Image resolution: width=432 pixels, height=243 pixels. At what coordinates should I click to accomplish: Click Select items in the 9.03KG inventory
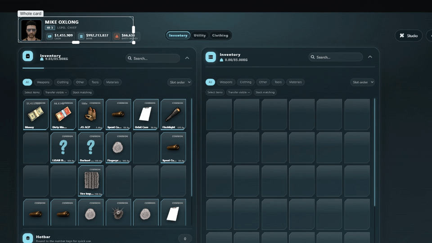coord(32,93)
